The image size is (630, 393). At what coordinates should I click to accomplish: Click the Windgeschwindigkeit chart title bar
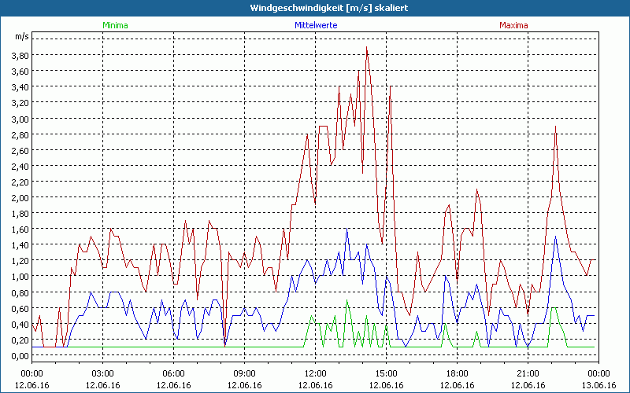click(315, 7)
